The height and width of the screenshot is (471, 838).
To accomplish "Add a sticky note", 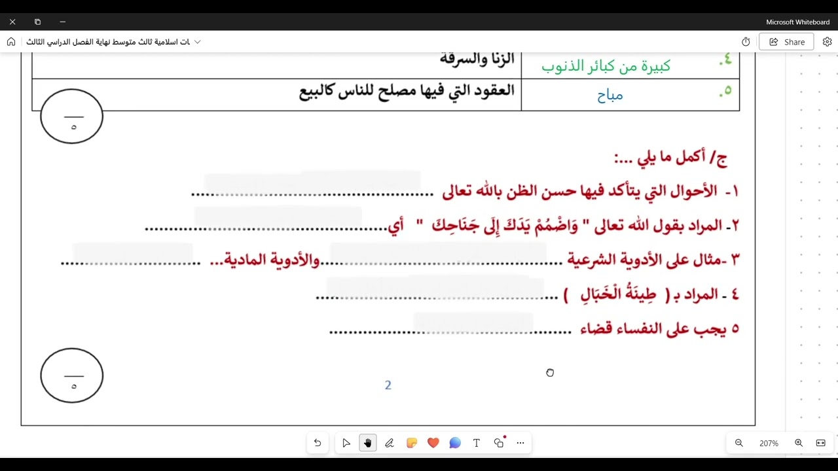I will pyautogui.click(x=411, y=443).
